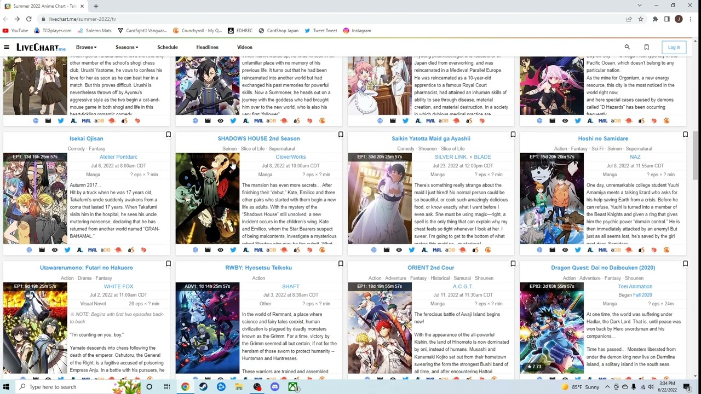Open the AniList icon under SHADOWS HOUSE 2nd Season
The height and width of the screenshot is (394, 701).
click(245, 250)
